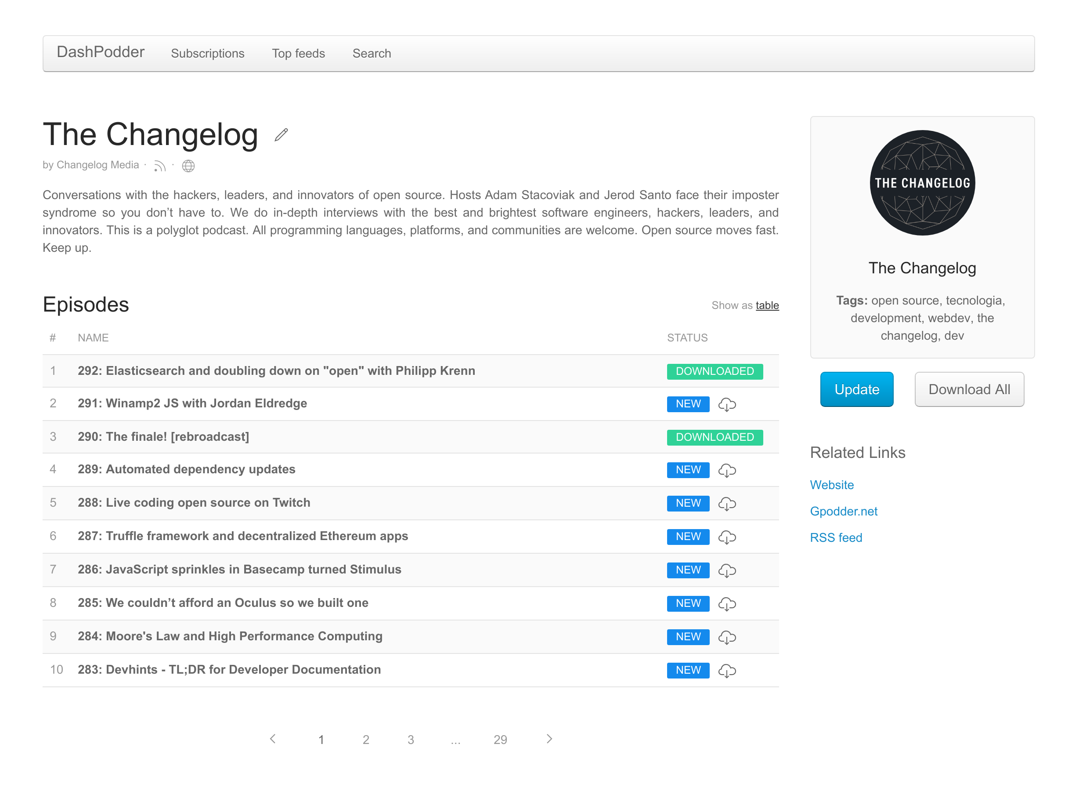Screen dimensions: 1090x791
Task: Click the download cloud icon for episode 288
Action: 727,503
